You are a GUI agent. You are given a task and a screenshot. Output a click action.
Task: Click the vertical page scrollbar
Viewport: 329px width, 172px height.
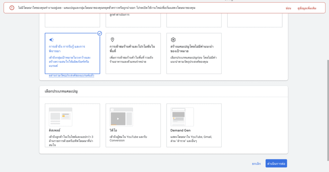pyautogui.click(x=327, y=110)
